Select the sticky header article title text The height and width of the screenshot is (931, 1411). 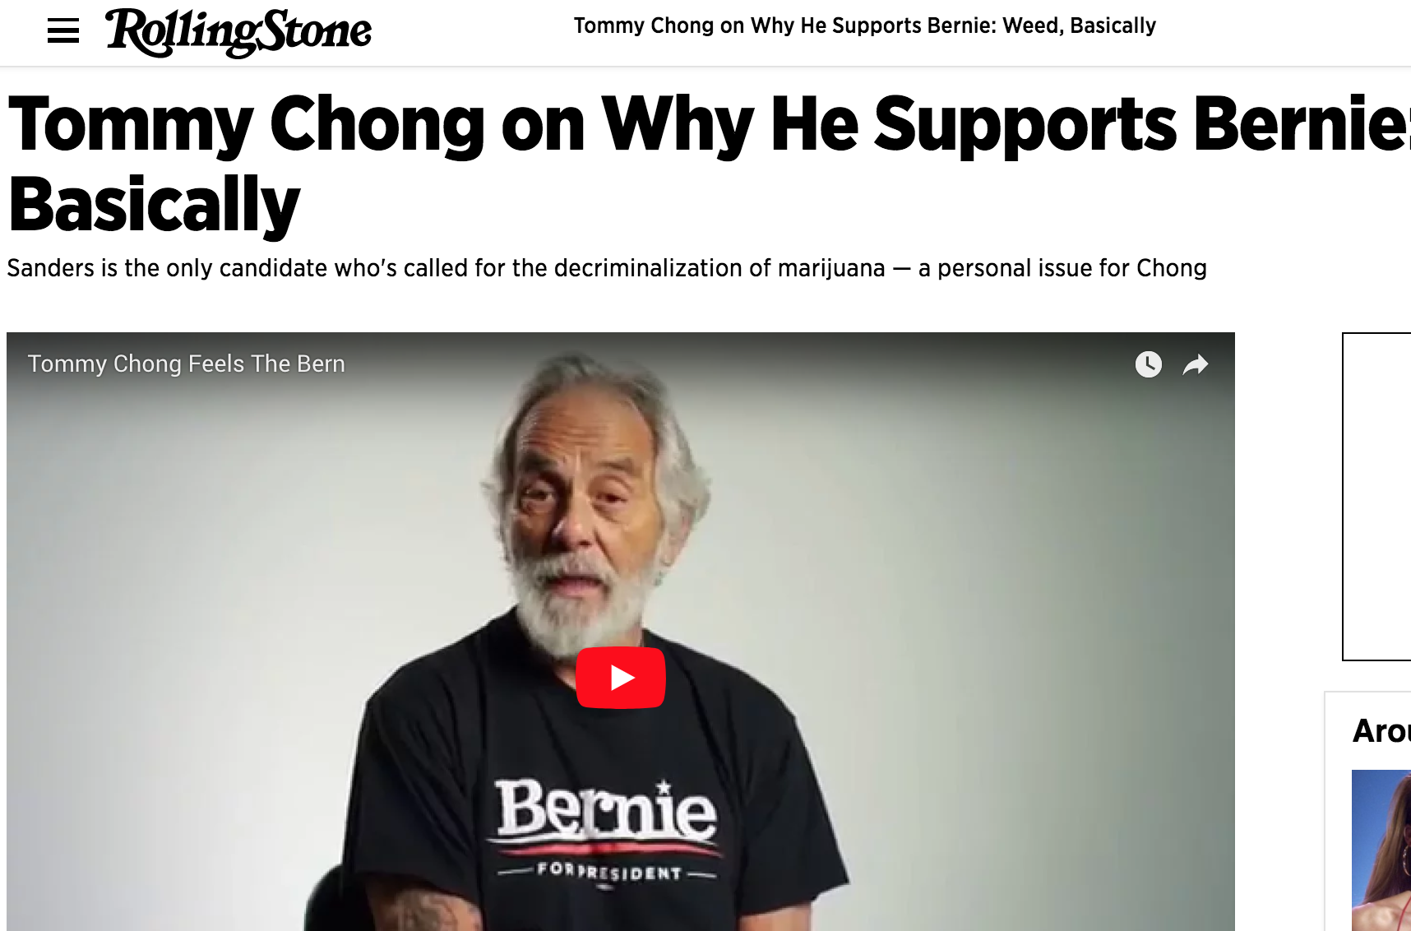pyautogui.click(x=865, y=25)
